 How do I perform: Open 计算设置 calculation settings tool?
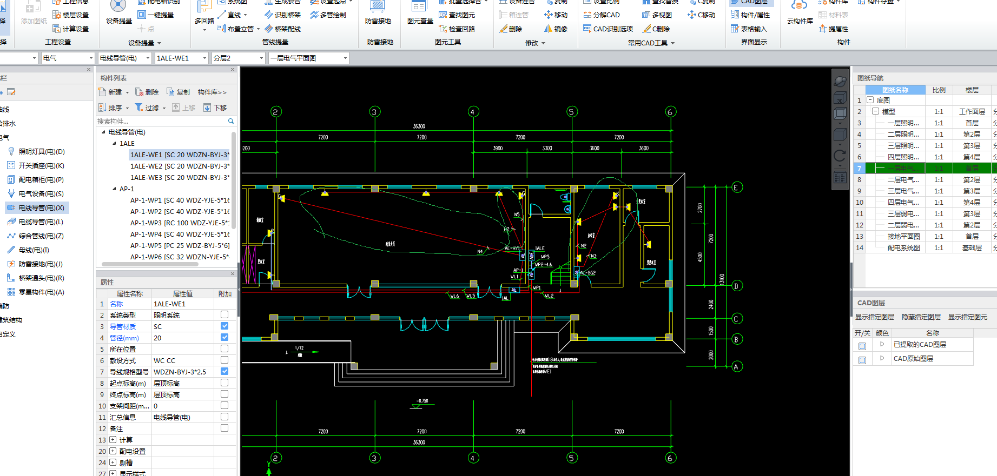(x=70, y=29)
